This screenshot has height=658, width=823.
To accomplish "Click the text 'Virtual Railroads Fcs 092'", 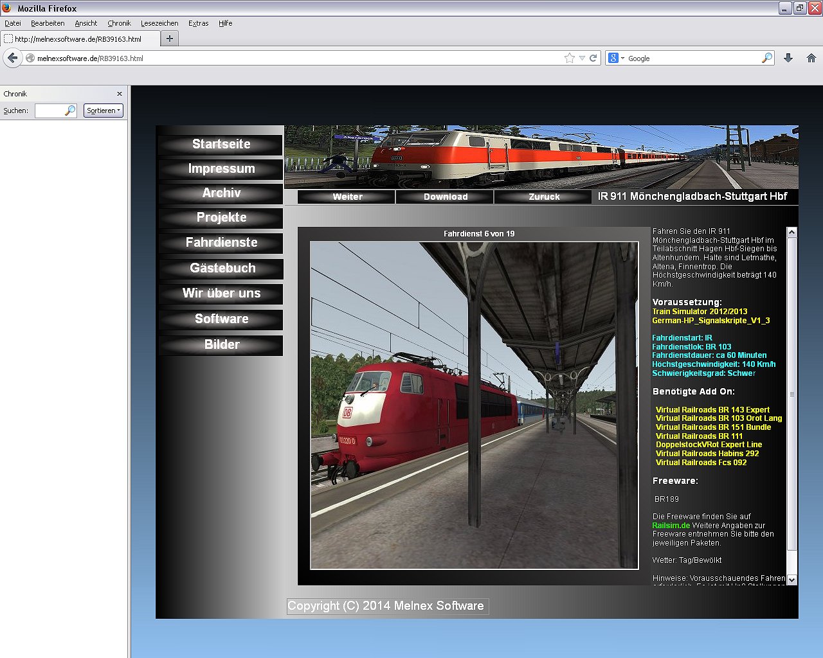I will (x=701, y=463).
